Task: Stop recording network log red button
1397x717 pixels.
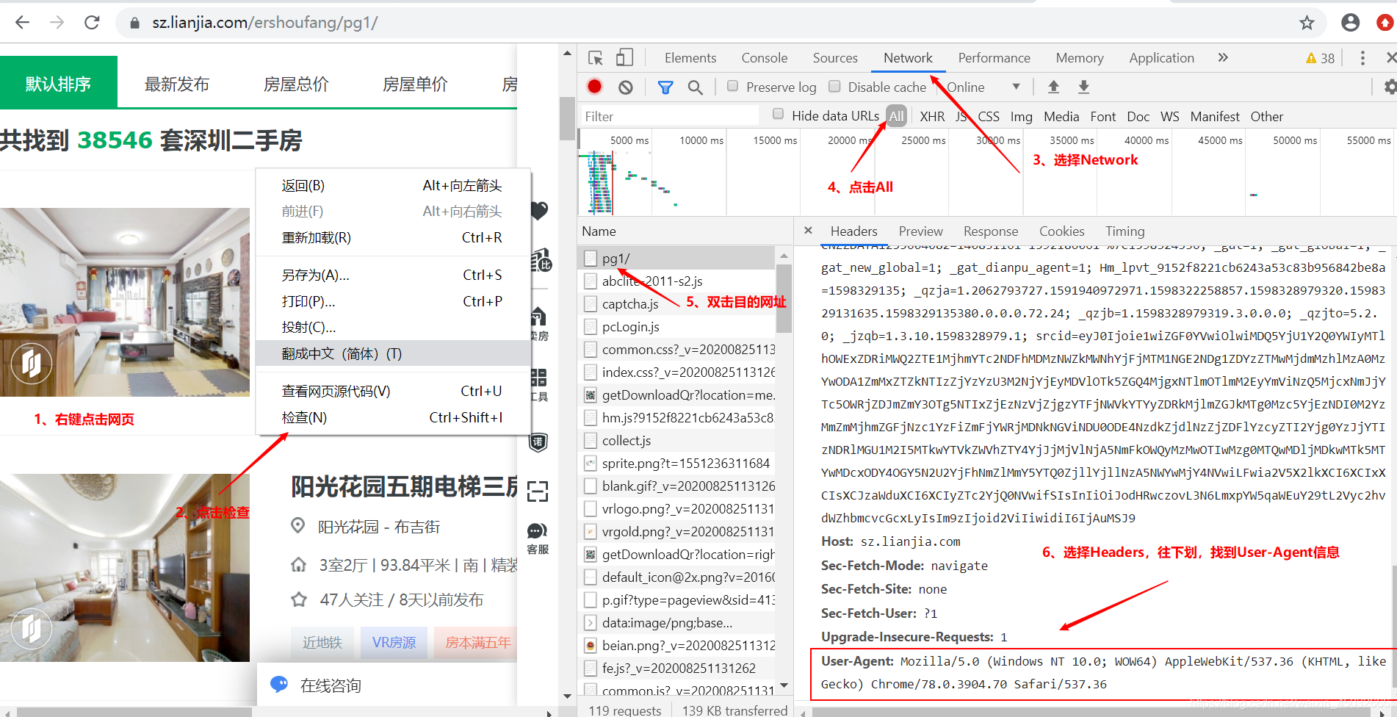Action: coord(595,87)
